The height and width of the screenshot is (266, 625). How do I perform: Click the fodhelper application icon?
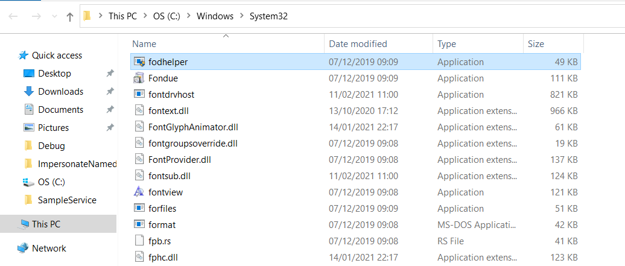(x=139, y=62)
